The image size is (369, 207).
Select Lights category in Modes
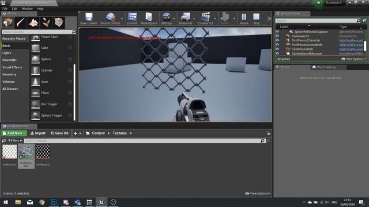(7, 53)
